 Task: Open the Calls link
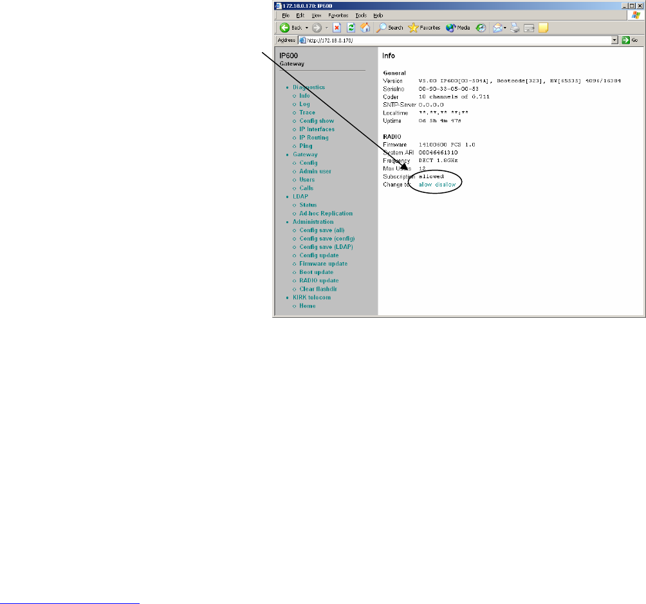tap(306, 188)
